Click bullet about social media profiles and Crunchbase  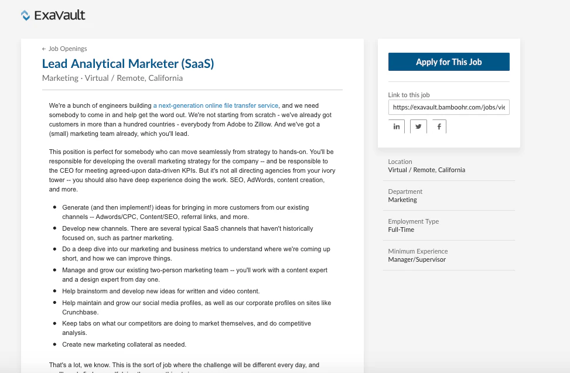click(197, 307)
